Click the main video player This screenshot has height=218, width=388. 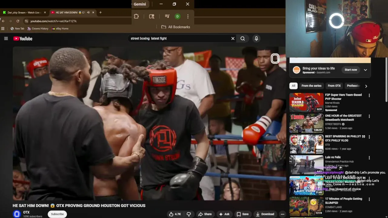click(149, 124)
